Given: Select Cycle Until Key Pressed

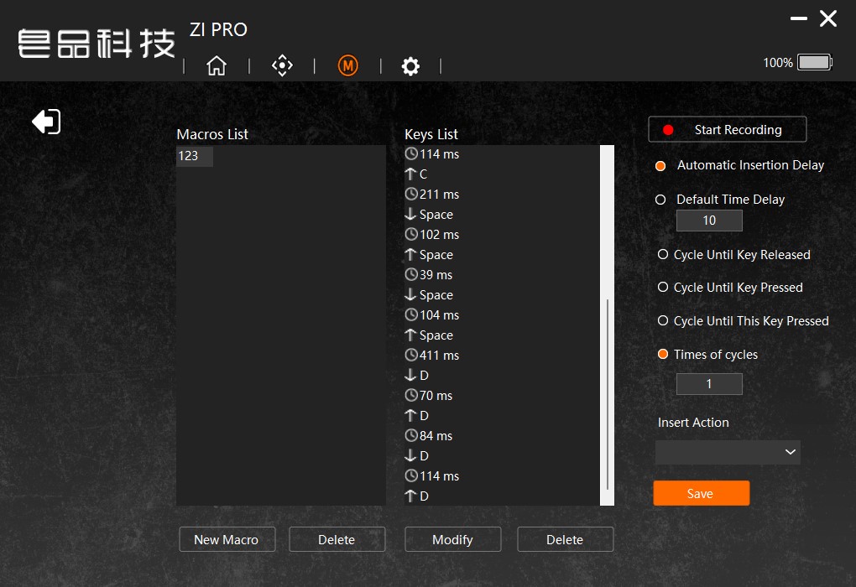Looking at the screenshot, I should [663, 287].
